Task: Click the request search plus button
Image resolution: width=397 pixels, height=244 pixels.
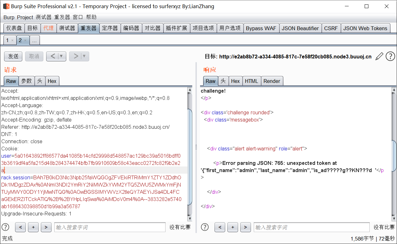Action: click(33, 227)
